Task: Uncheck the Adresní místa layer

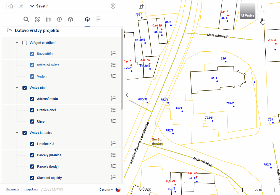Action: tap(32, 99)
